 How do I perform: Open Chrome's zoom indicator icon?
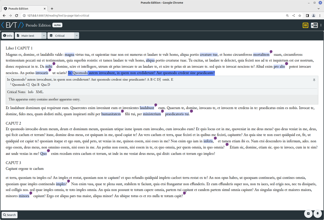287,16
